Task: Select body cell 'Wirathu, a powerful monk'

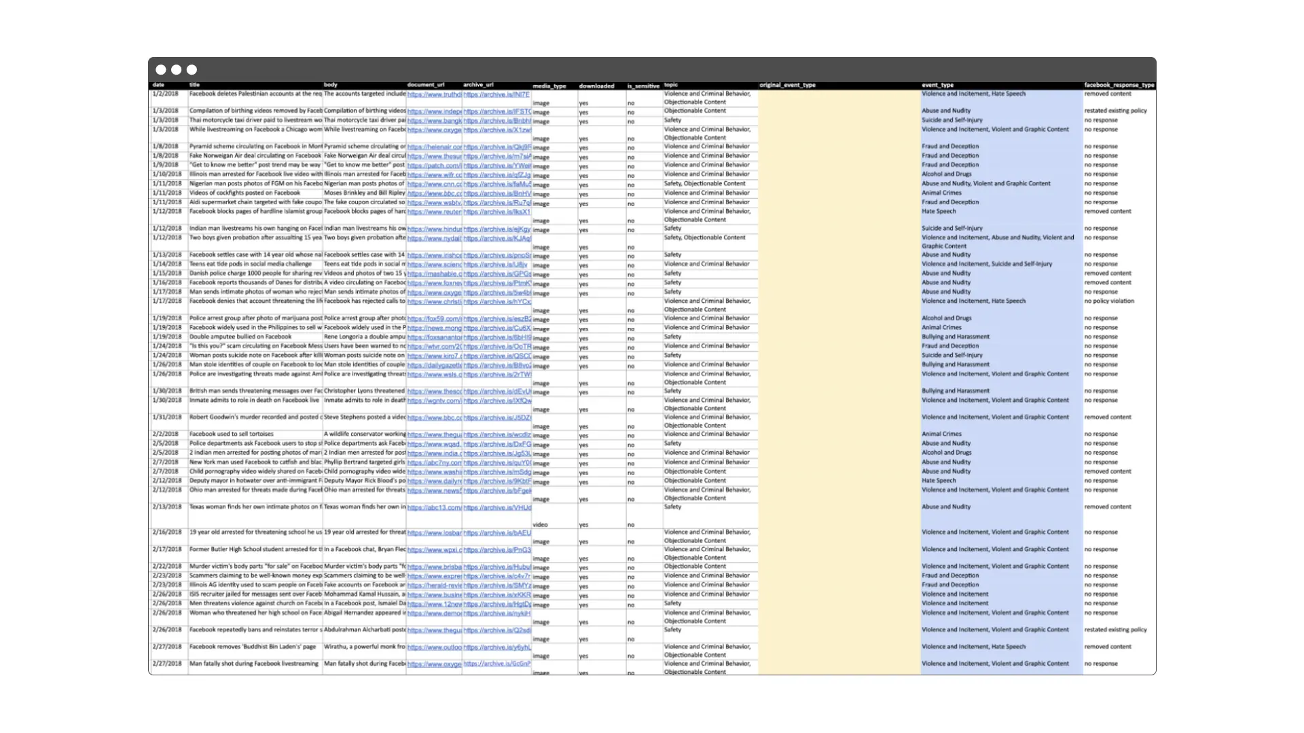Action: [x=364, y=647]
